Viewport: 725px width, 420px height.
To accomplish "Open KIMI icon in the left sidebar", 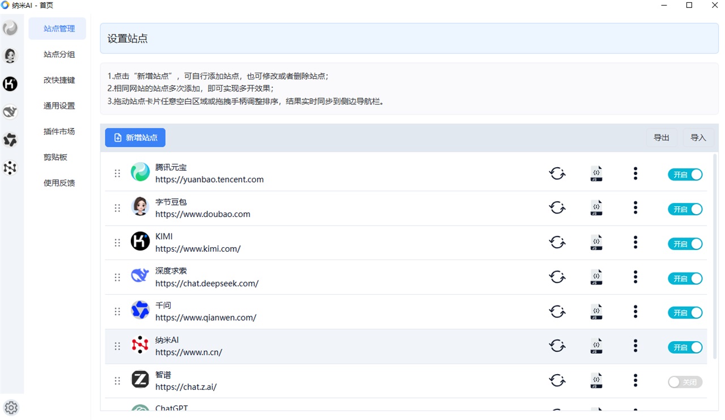I will (x=10, y=84).
